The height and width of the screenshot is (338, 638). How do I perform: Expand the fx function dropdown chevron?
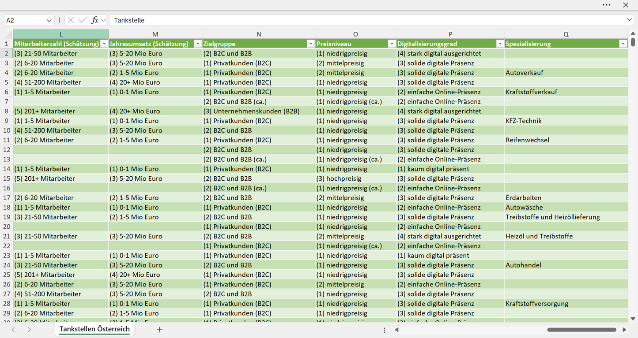coord(103,20)
